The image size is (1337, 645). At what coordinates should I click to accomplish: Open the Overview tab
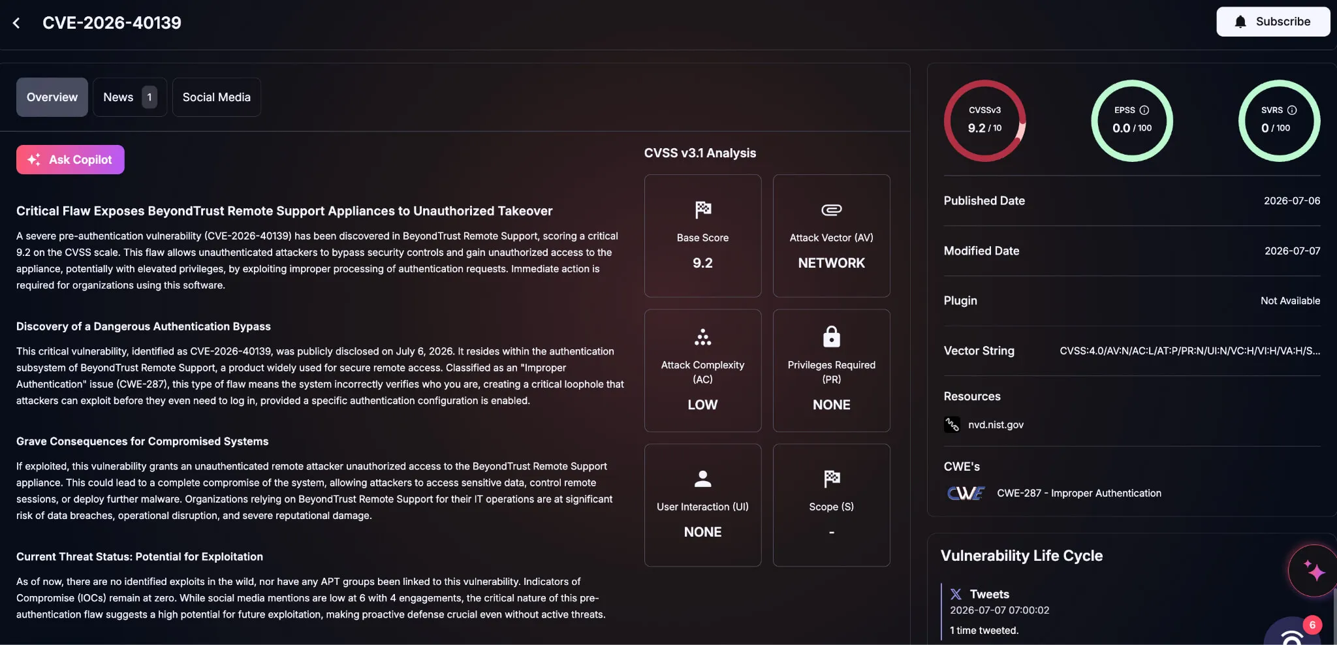52,97
